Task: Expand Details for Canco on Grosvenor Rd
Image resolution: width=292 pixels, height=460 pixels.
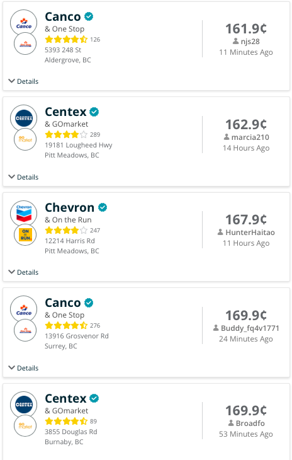Action: tap(23, 368)
